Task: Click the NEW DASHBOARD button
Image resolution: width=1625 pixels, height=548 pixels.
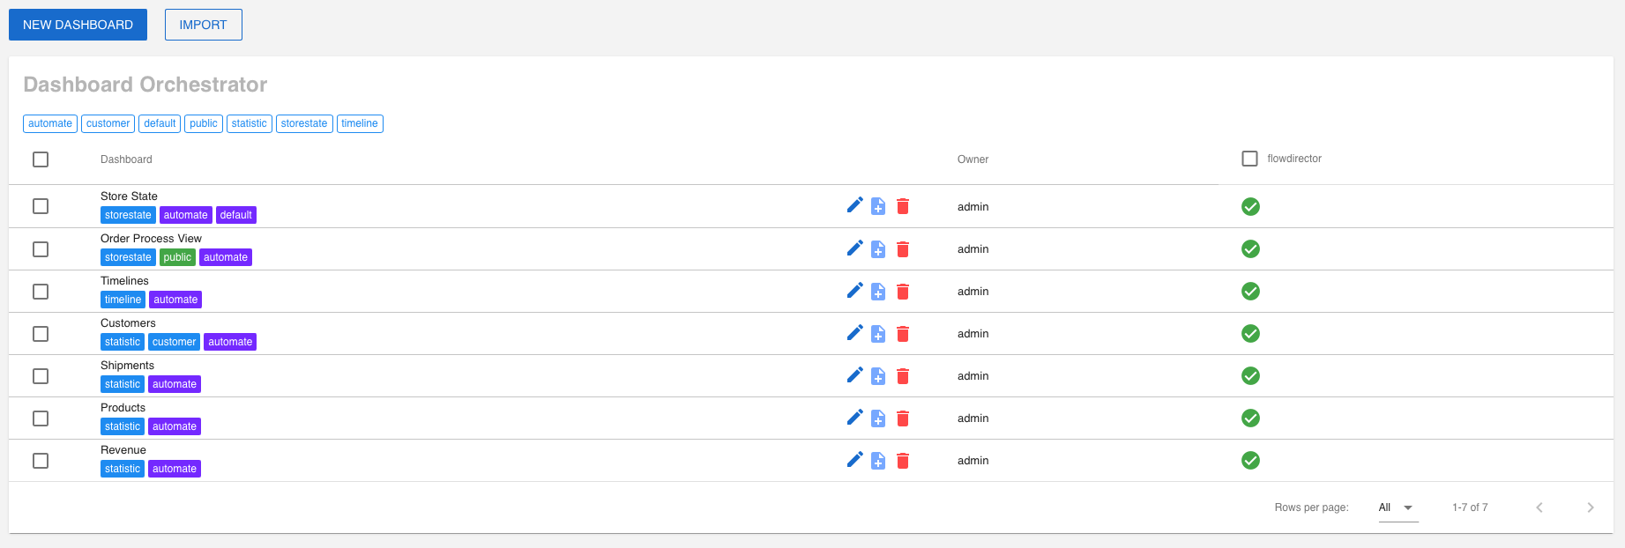Action: coord(78,25)
